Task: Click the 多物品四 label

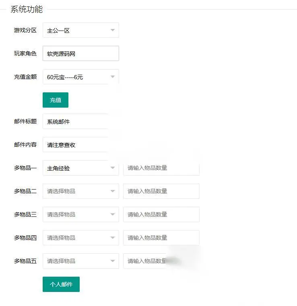Action: tap(25, 238)
